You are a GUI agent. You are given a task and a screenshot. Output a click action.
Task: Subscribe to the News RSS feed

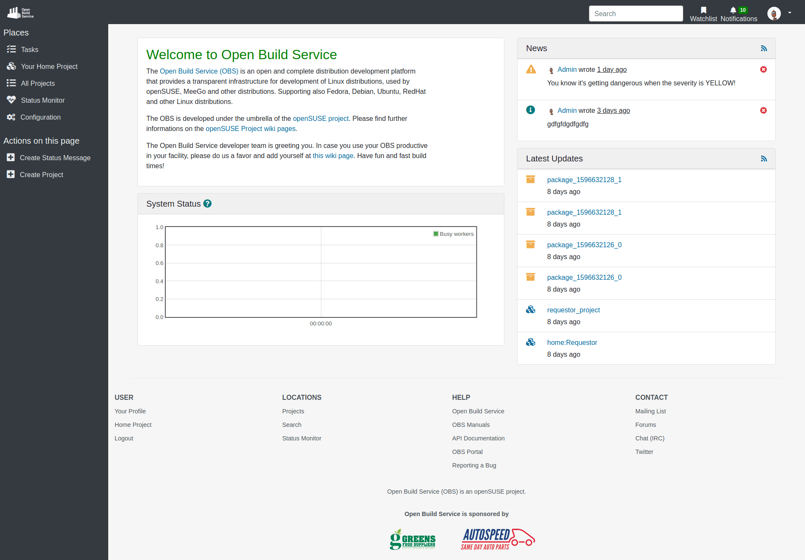tap(764, 48)
